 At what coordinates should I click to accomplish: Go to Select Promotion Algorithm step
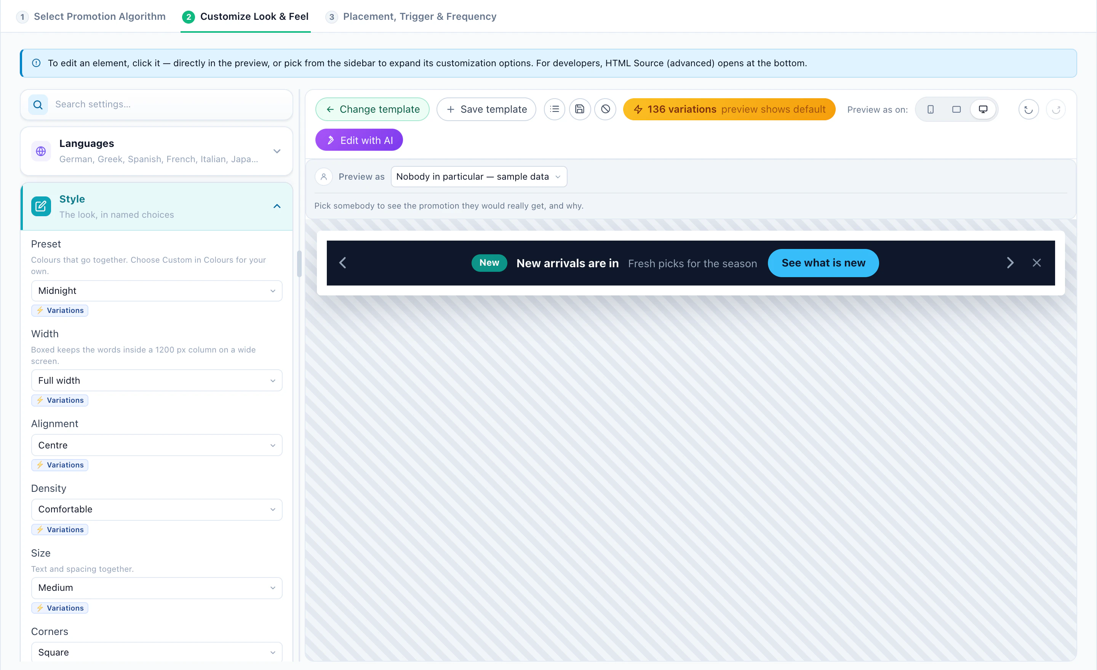click(91, 16)
